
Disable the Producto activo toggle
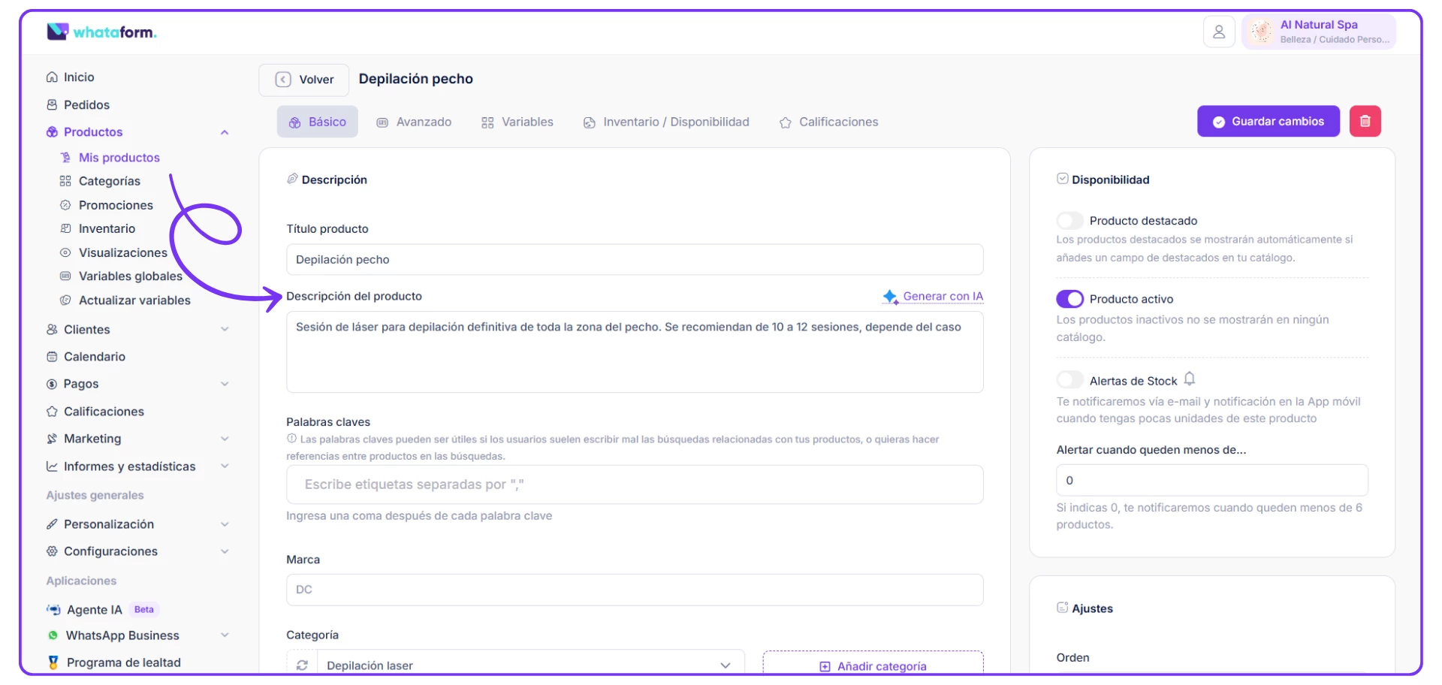point(1069,299)
